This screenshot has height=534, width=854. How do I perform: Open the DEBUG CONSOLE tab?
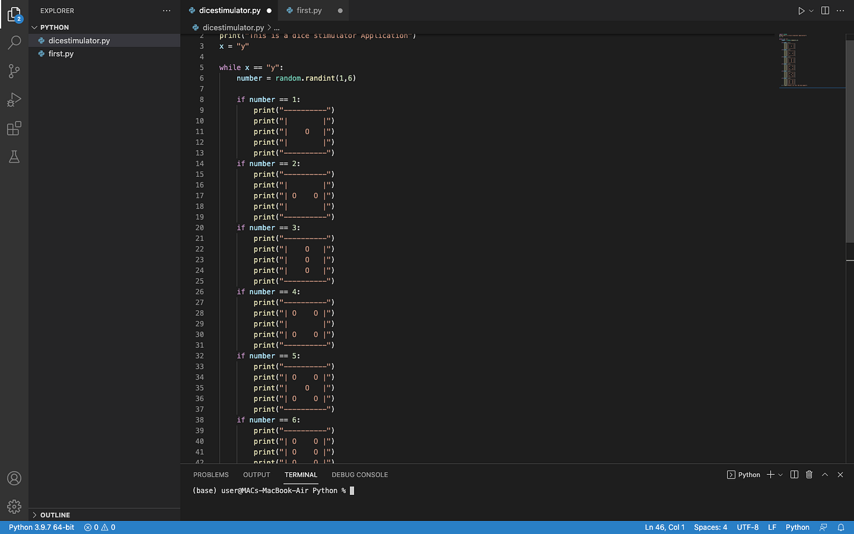[359, 474]
